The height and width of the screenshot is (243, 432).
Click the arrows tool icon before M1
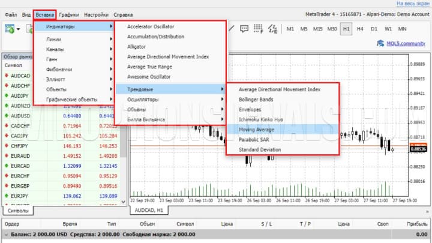click(x=275, y=29)
